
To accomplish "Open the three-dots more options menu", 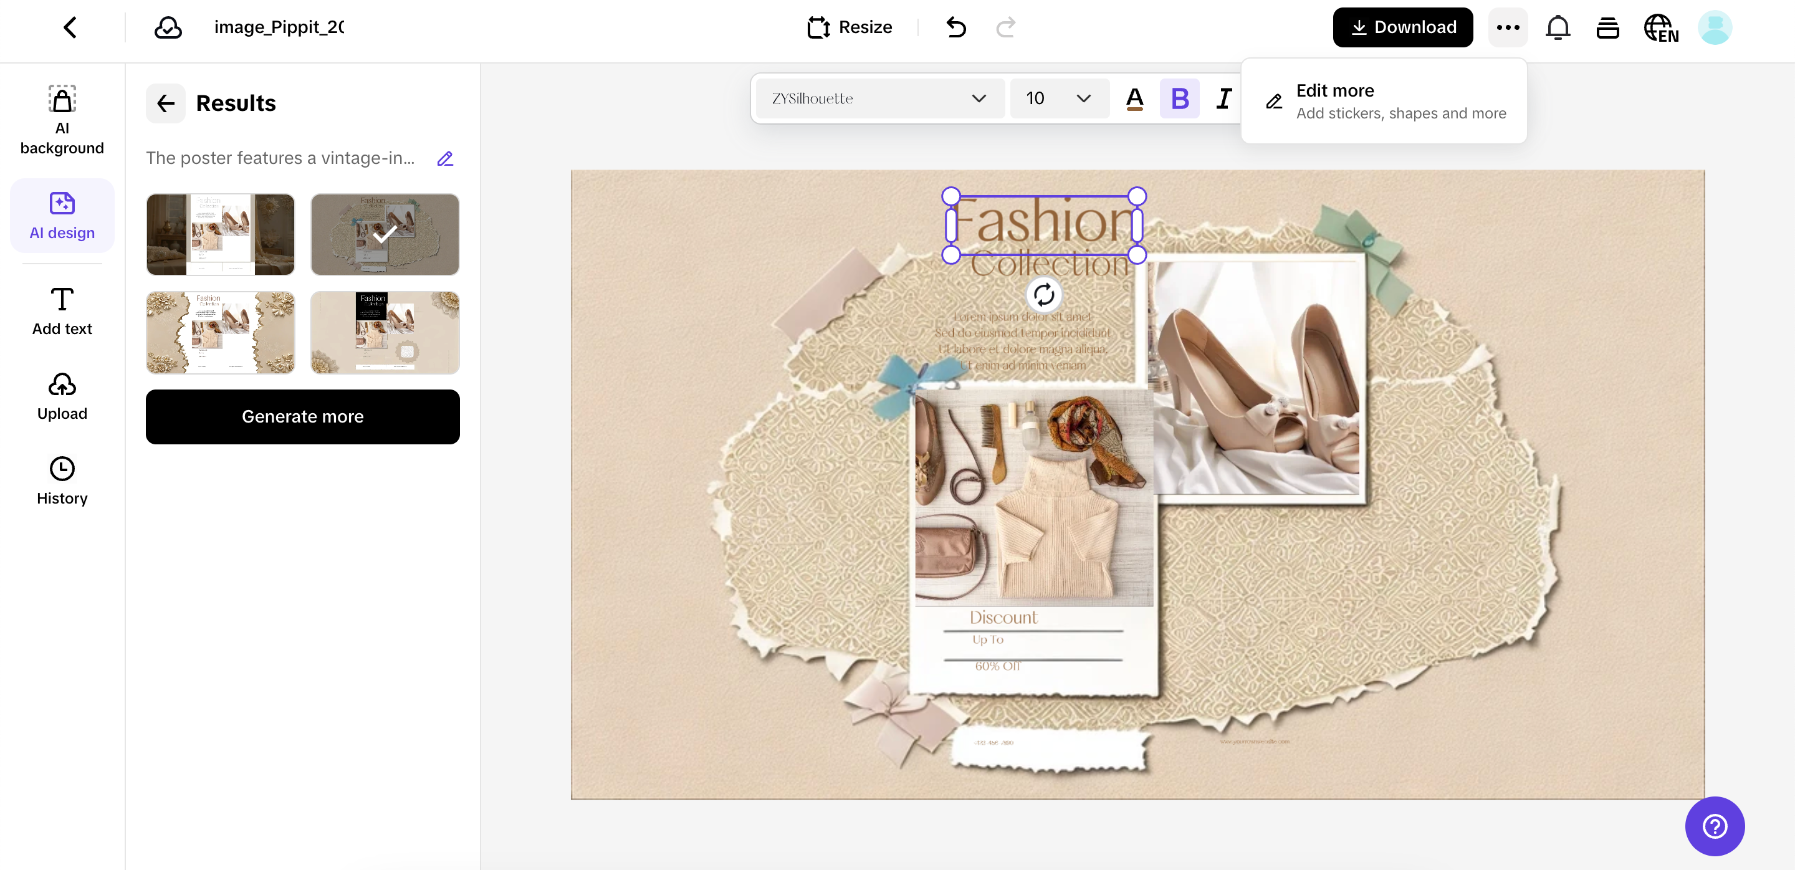I will coord(1507,27).
